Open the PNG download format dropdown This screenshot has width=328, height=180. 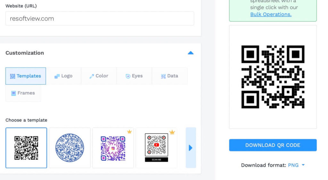point(296,165)
